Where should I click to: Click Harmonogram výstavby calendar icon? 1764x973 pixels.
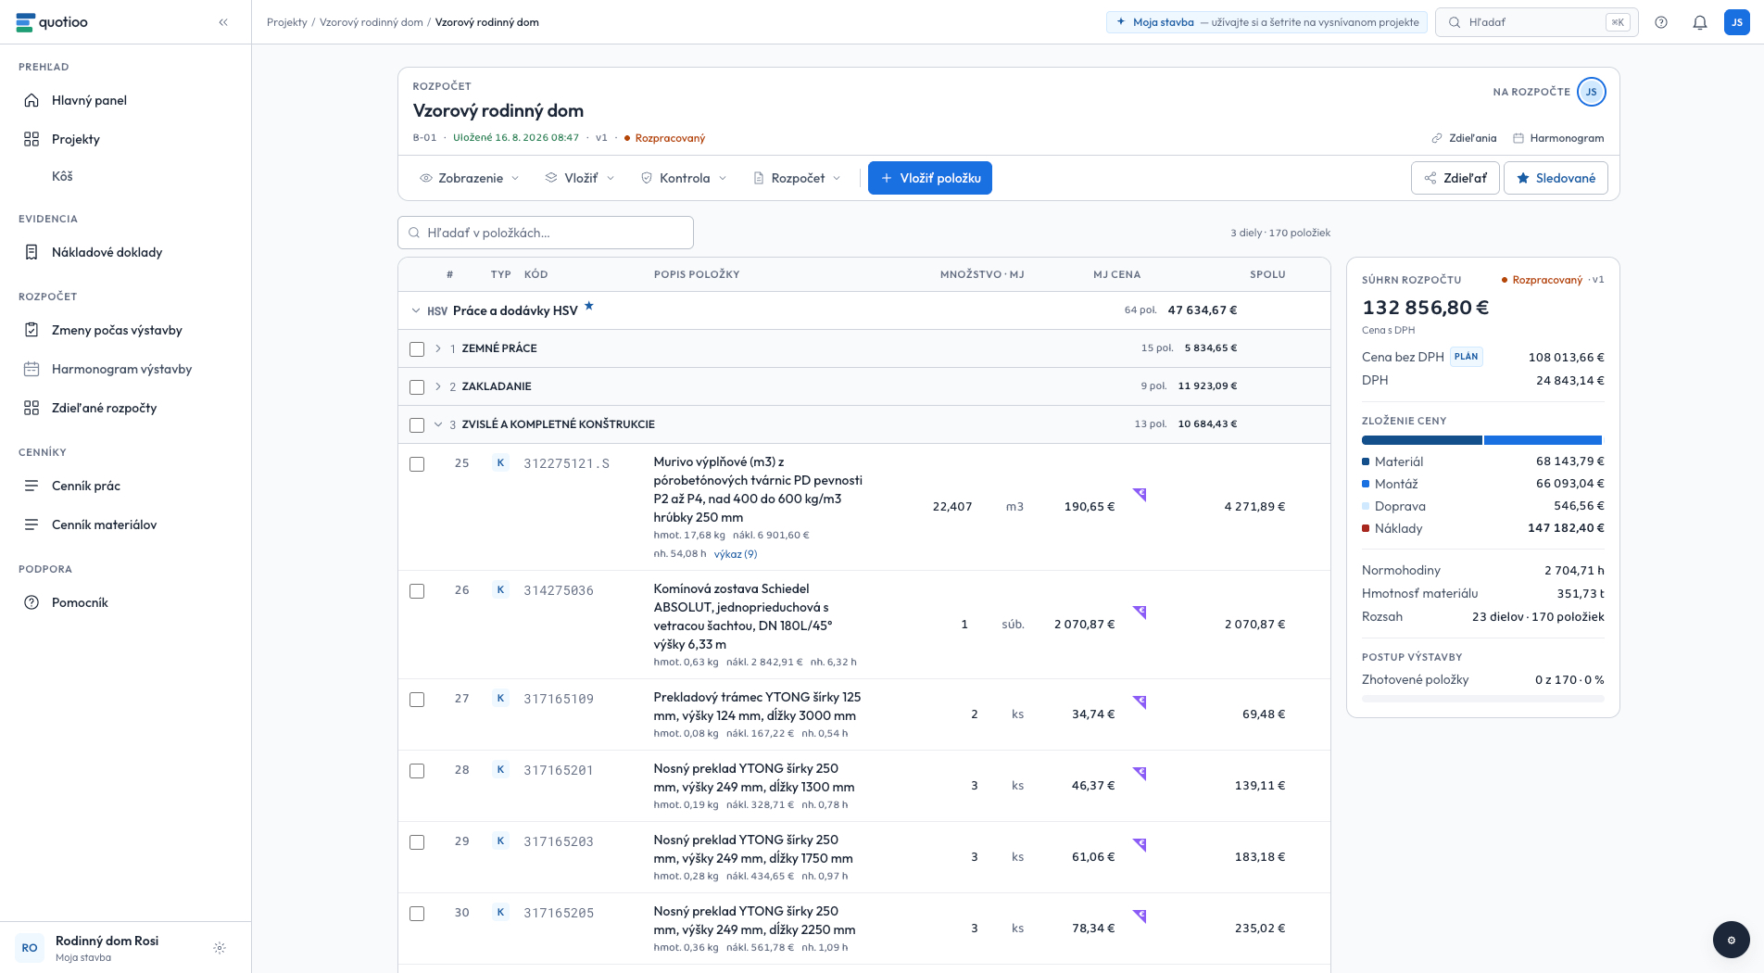coord(31,369)
